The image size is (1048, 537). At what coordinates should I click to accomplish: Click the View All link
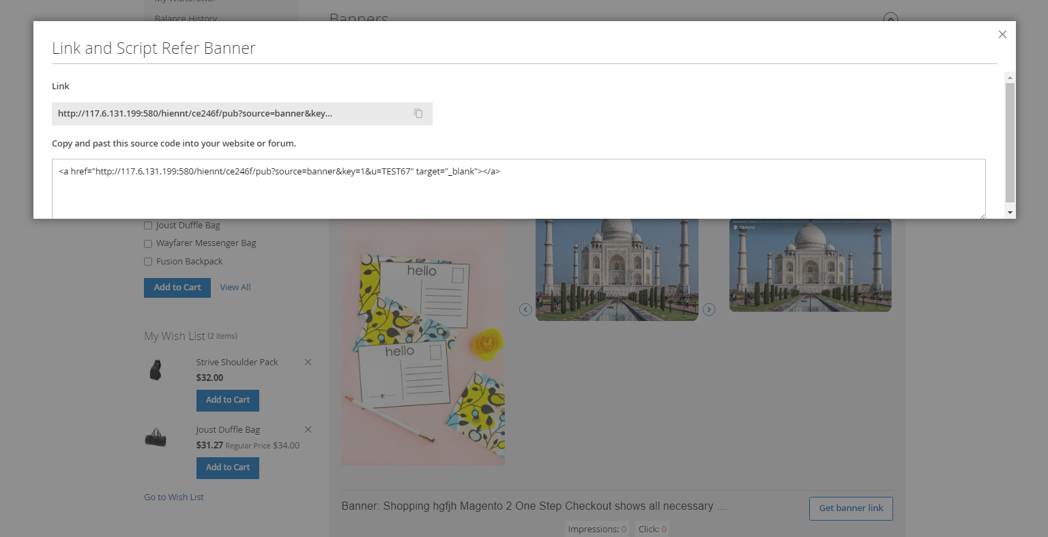point(235,288)
